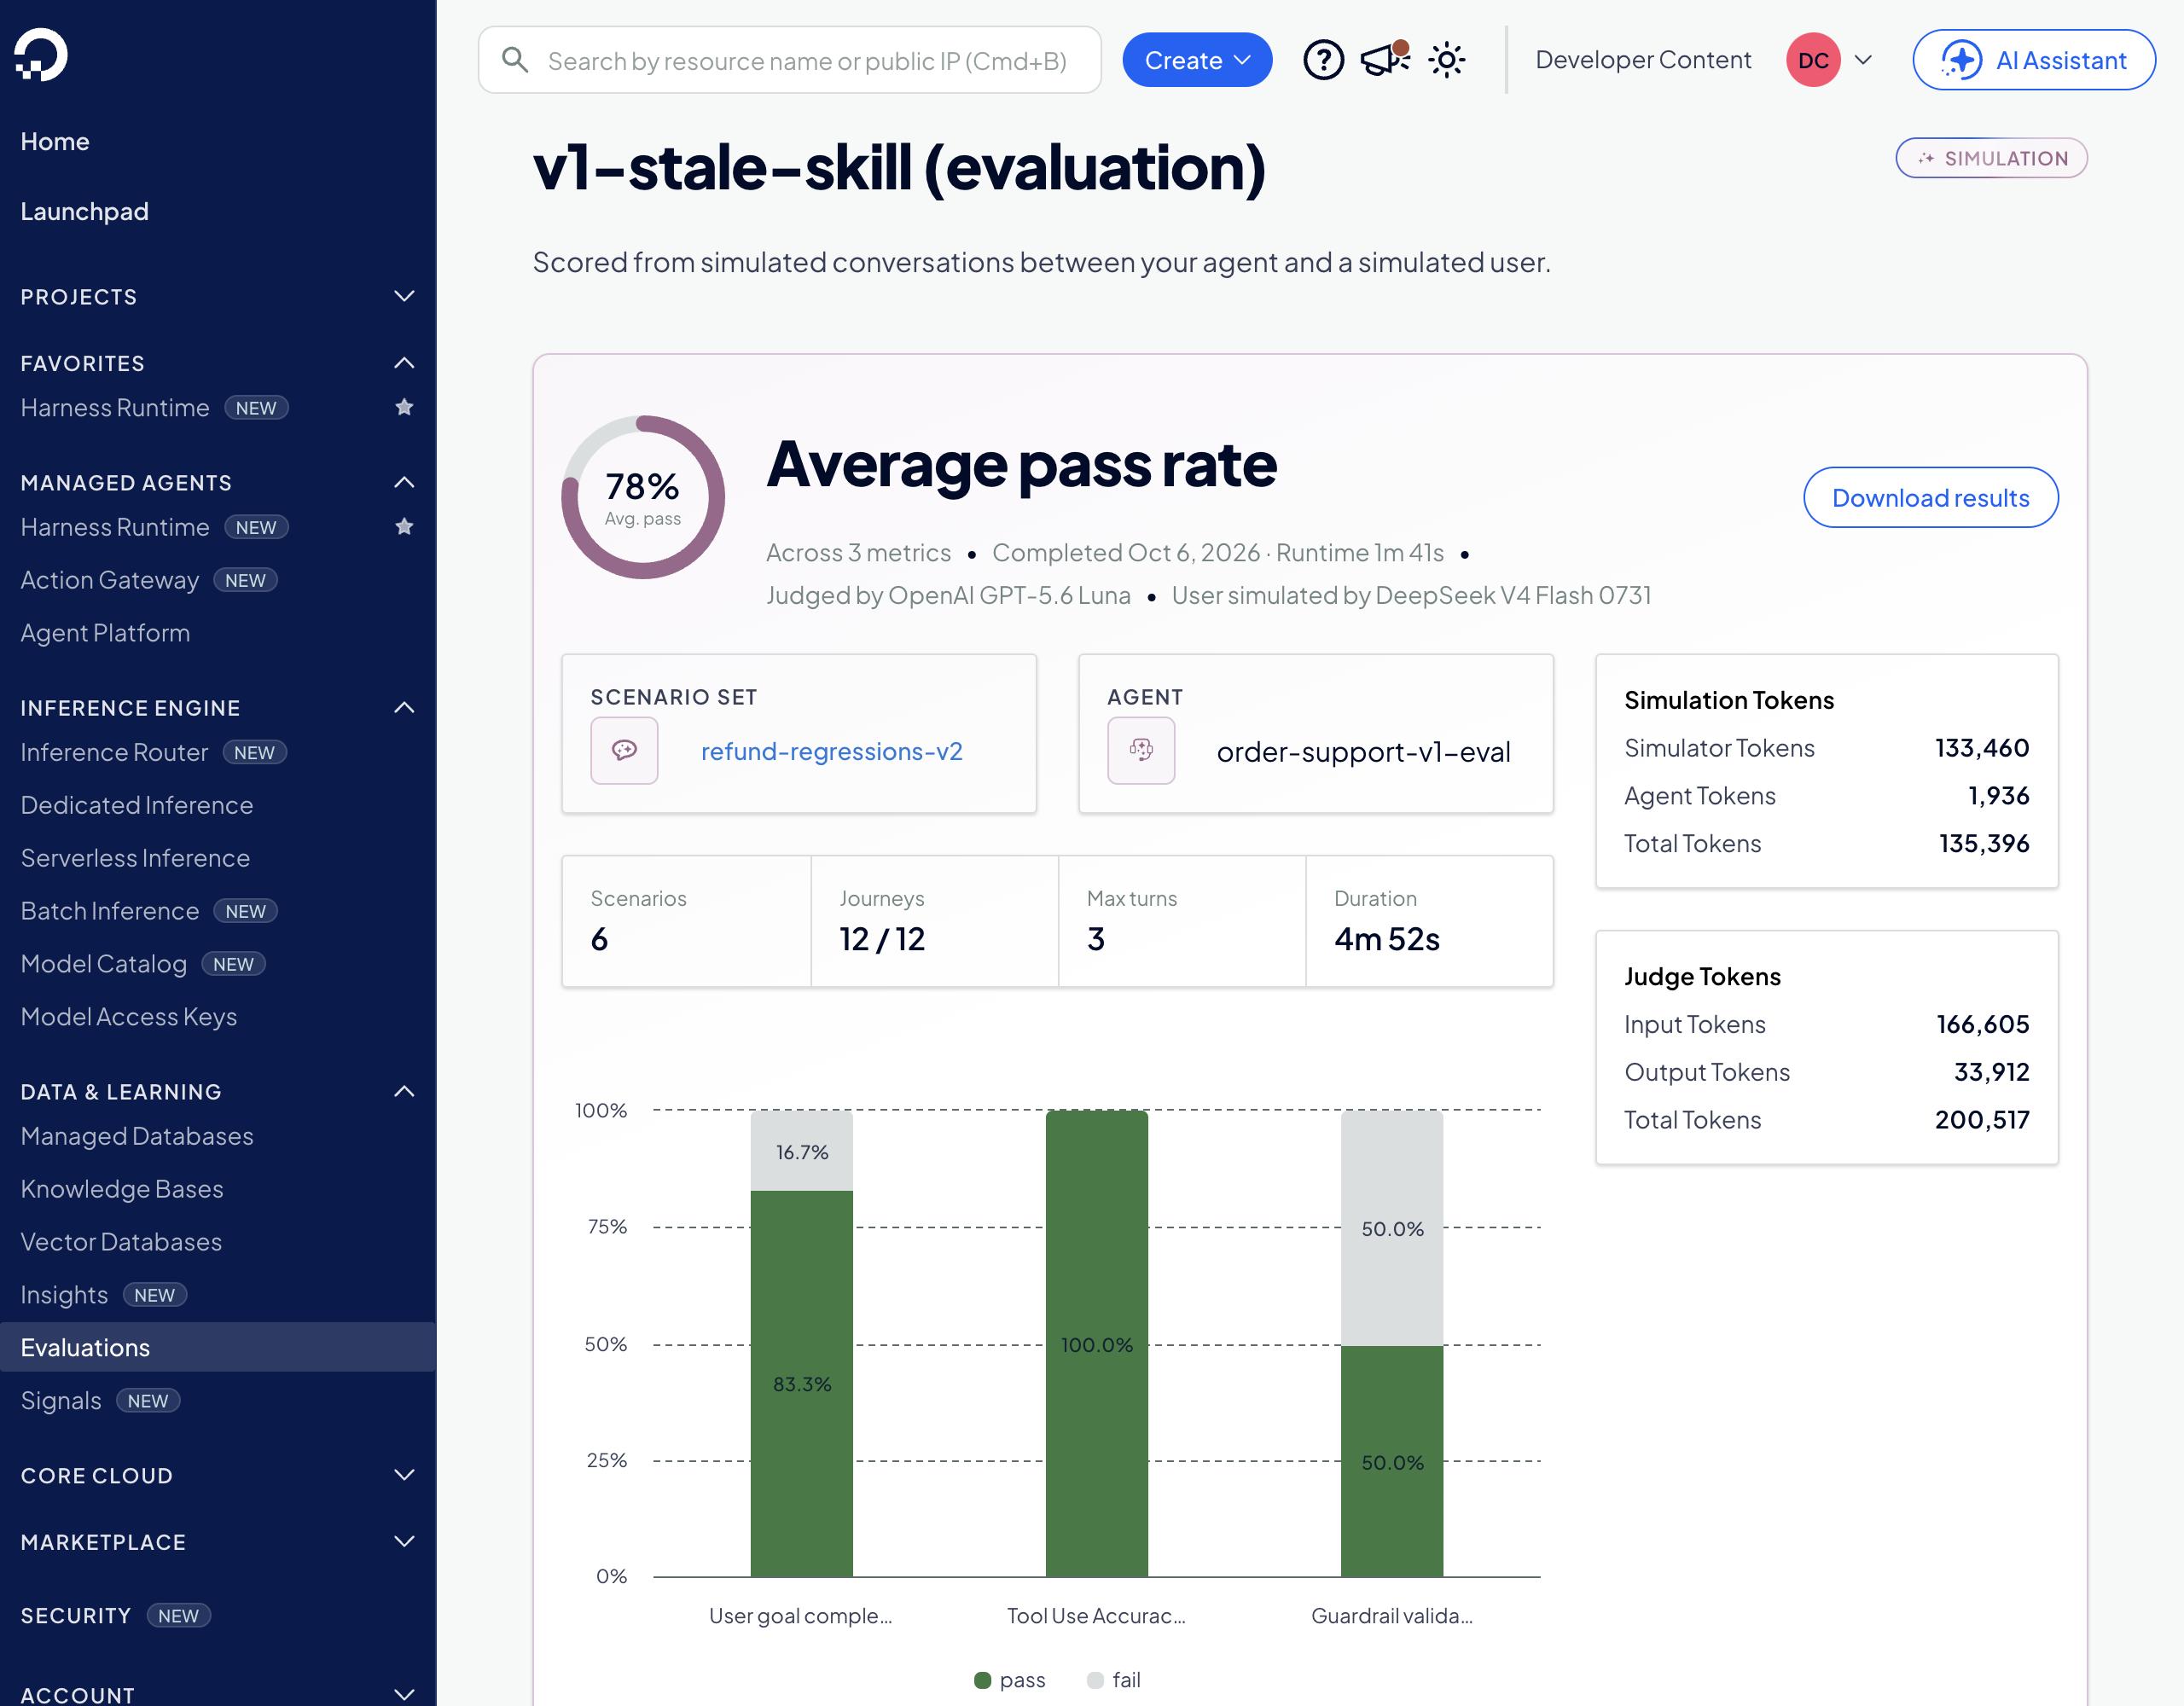The width and height of the screenshot is (2184, 1706).
Task: Open Inference Router in the sidebar
Action: [x=114, y=752]
